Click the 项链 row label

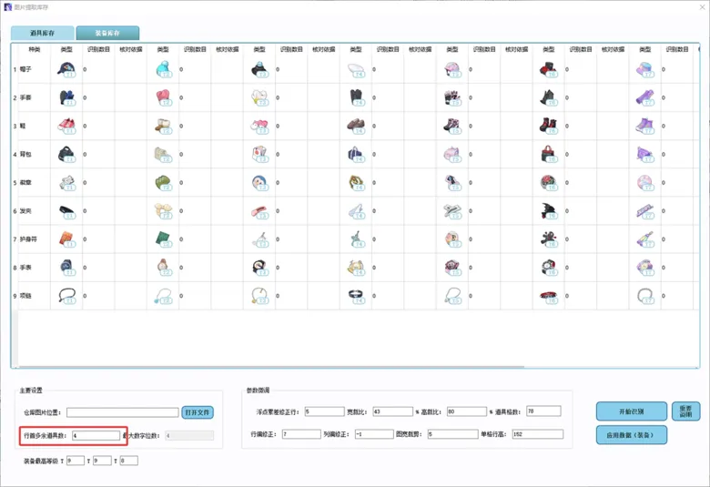point(25,296)
